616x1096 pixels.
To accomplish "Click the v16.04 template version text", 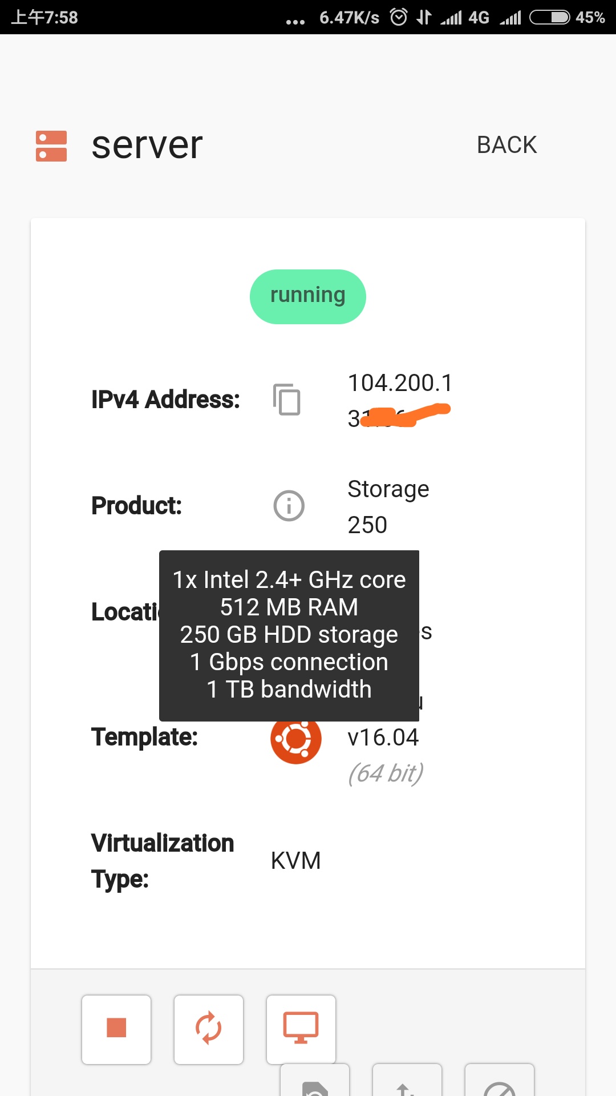I will (x=383, y=738).
